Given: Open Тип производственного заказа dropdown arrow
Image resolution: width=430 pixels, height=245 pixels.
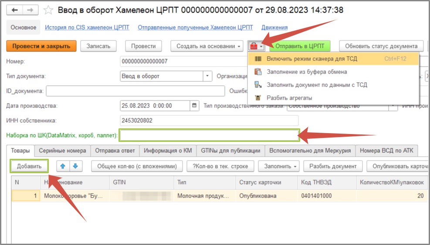Looking at the screenshot, I should [393, 106].
